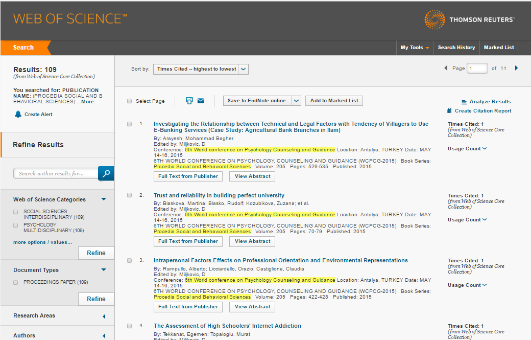Click Full Text from Publisher for result 1
The height and width of the screenshot is (340, 531).
[188, 176]
